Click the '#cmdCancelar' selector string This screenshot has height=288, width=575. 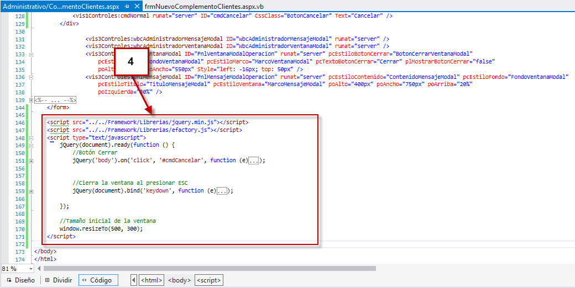point(181,161)
